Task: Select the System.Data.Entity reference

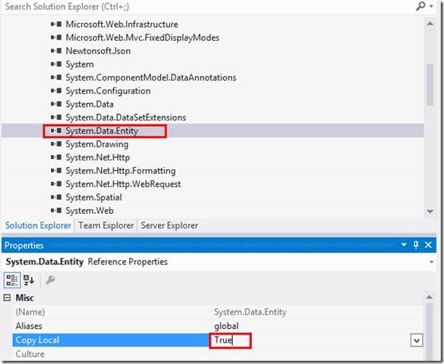Action: (x=102, y=131)
